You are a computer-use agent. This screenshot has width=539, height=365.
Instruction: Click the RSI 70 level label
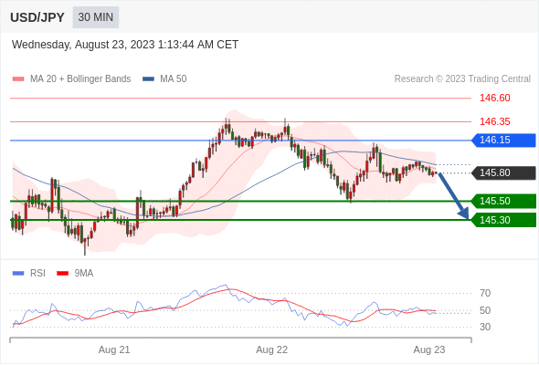[x=485, y=293]
